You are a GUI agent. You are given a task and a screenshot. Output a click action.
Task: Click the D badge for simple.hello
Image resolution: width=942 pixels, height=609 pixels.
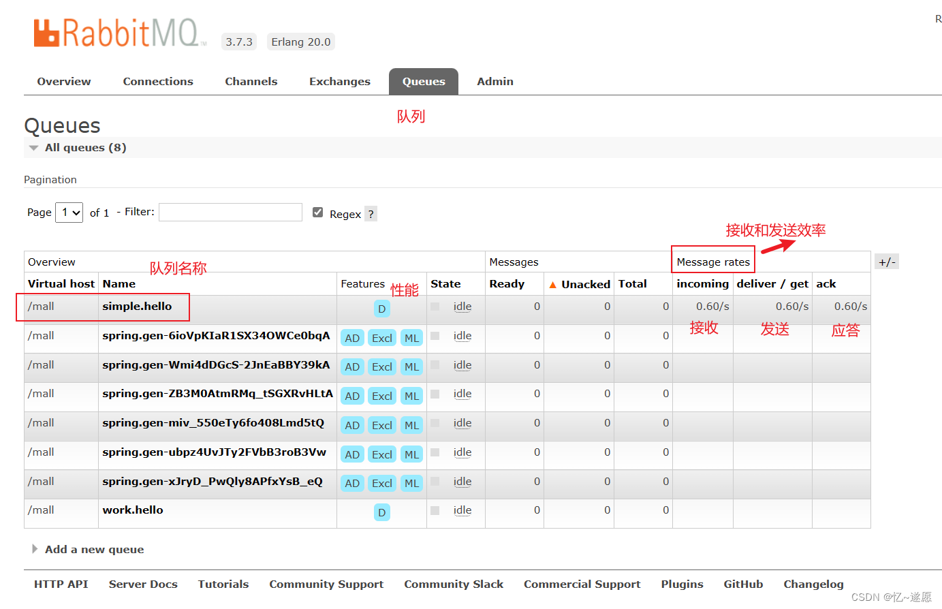tap(382, 309)
